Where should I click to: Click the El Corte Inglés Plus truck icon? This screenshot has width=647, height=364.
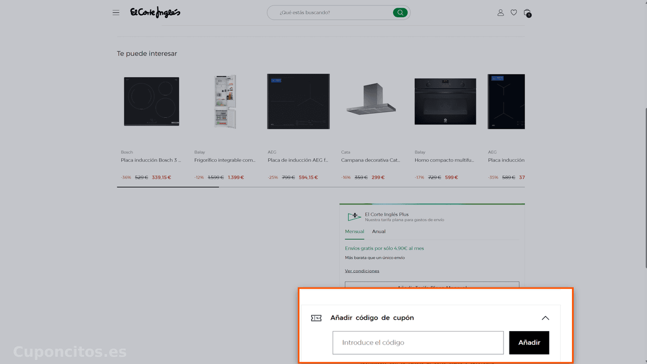point(354,217)
